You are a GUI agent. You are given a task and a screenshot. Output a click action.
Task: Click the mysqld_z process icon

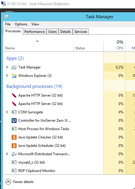coord(14,162)
